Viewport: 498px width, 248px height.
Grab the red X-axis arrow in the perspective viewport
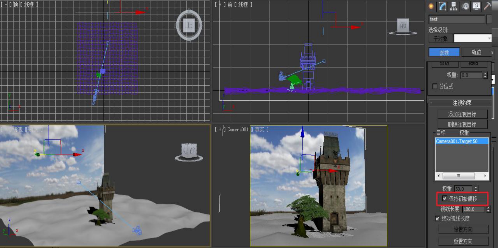(77, 155)
